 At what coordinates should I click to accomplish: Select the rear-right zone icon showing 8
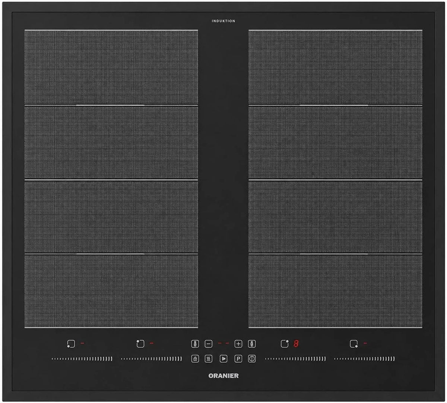(x=285, y=344)
